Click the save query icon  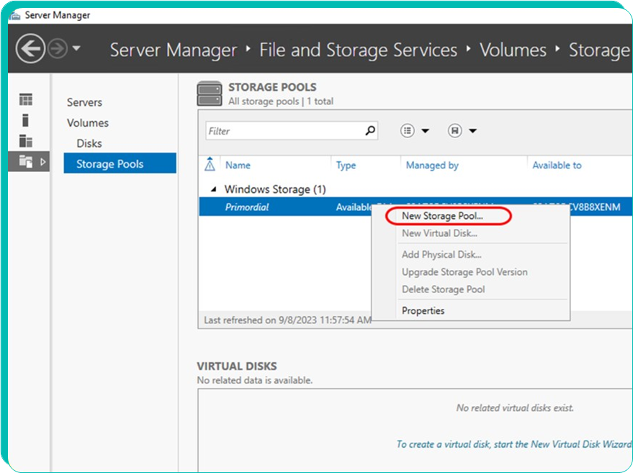(455, 131)
